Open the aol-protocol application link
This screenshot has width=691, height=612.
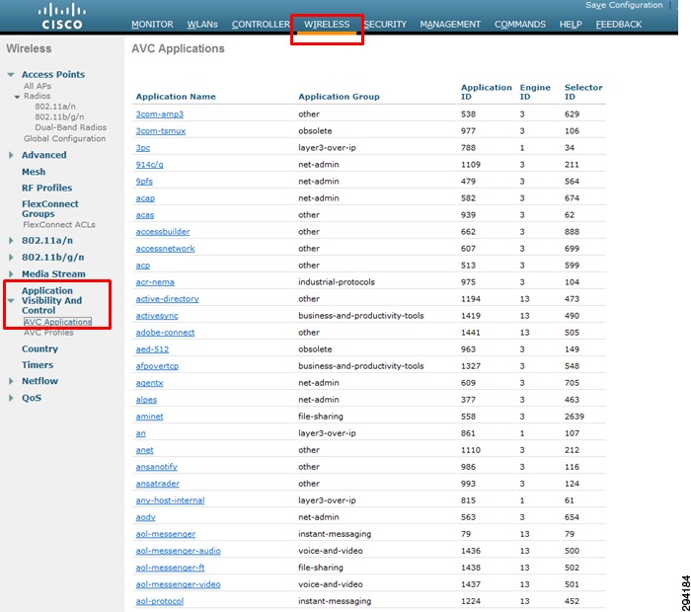160,601
